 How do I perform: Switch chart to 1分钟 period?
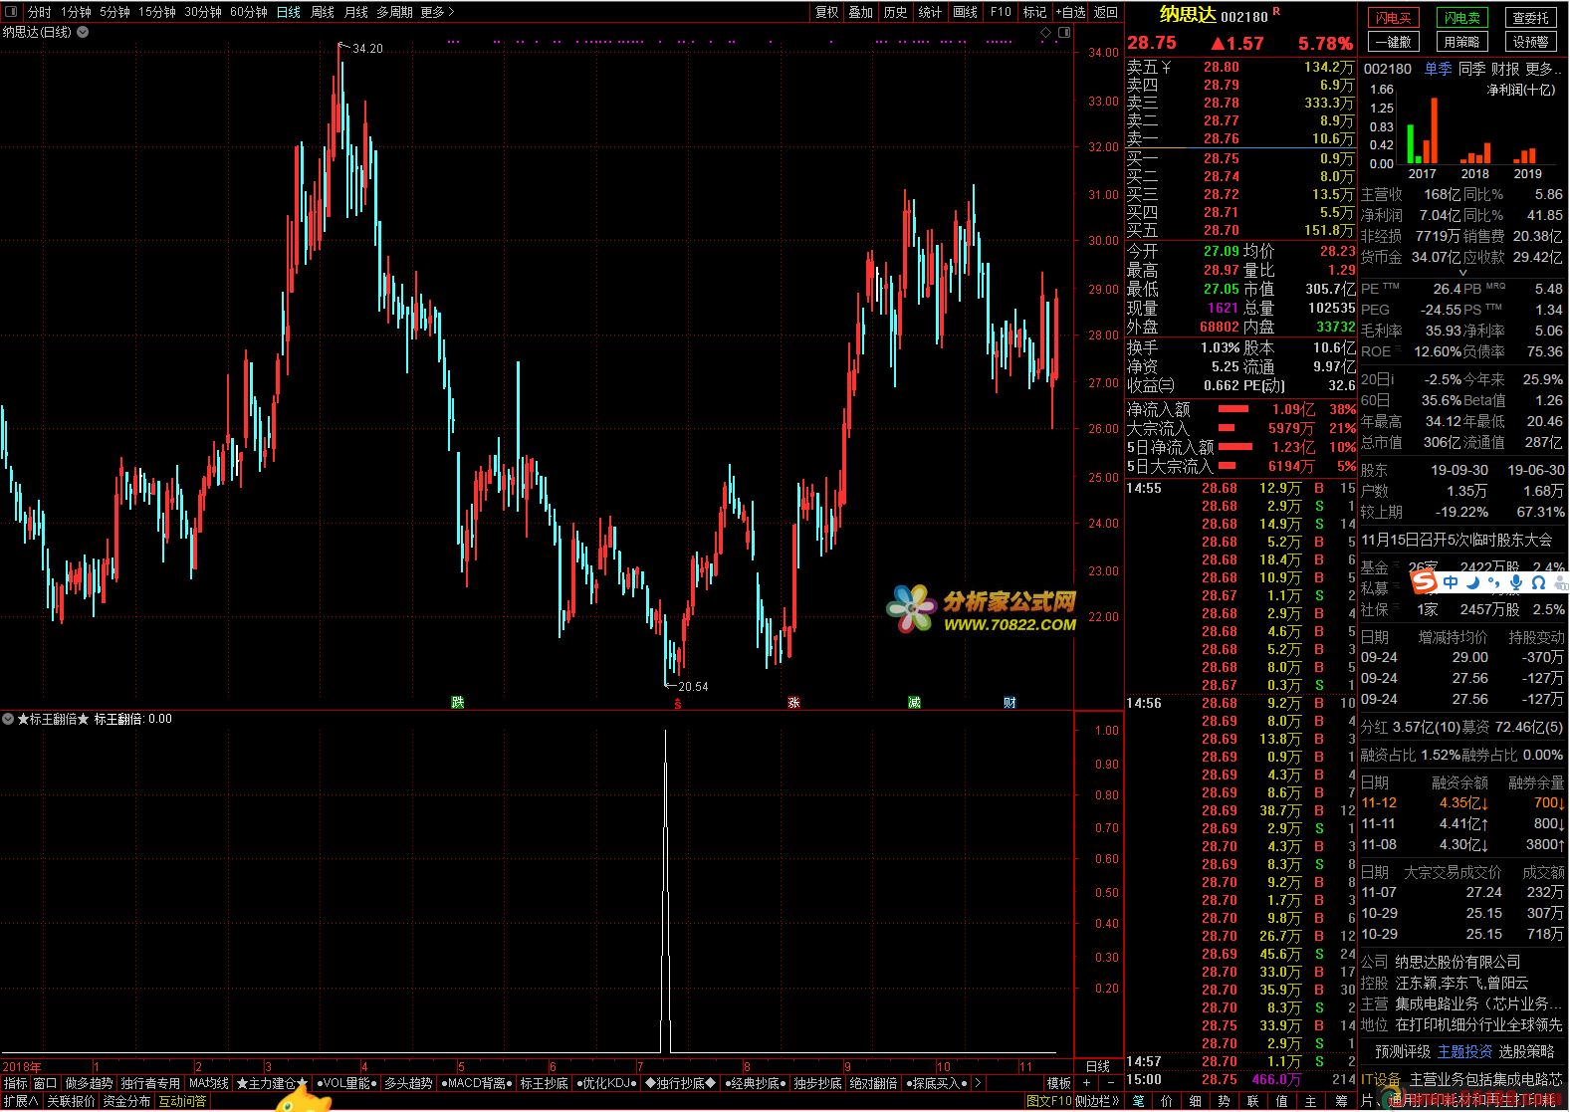(76, 12)
